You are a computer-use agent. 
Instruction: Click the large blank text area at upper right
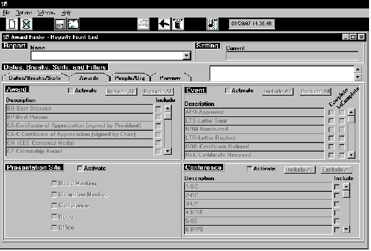pyautogui.click(x=282, y=73)
